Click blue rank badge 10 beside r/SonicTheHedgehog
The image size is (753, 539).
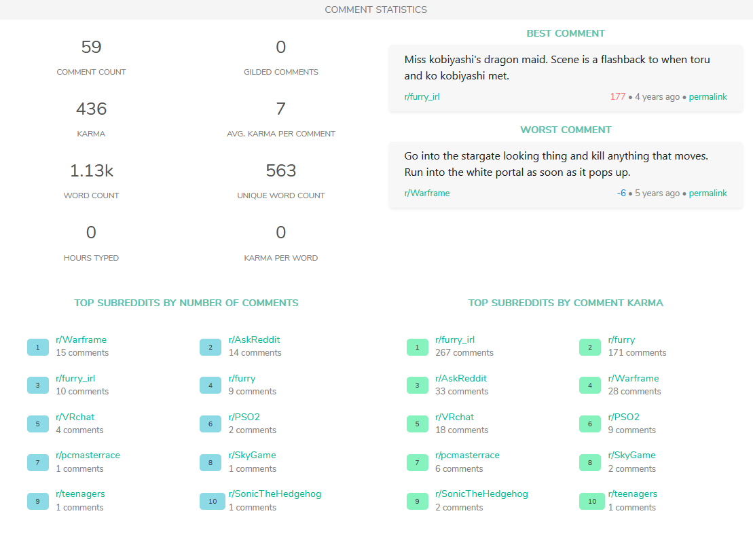pos(213,501)
